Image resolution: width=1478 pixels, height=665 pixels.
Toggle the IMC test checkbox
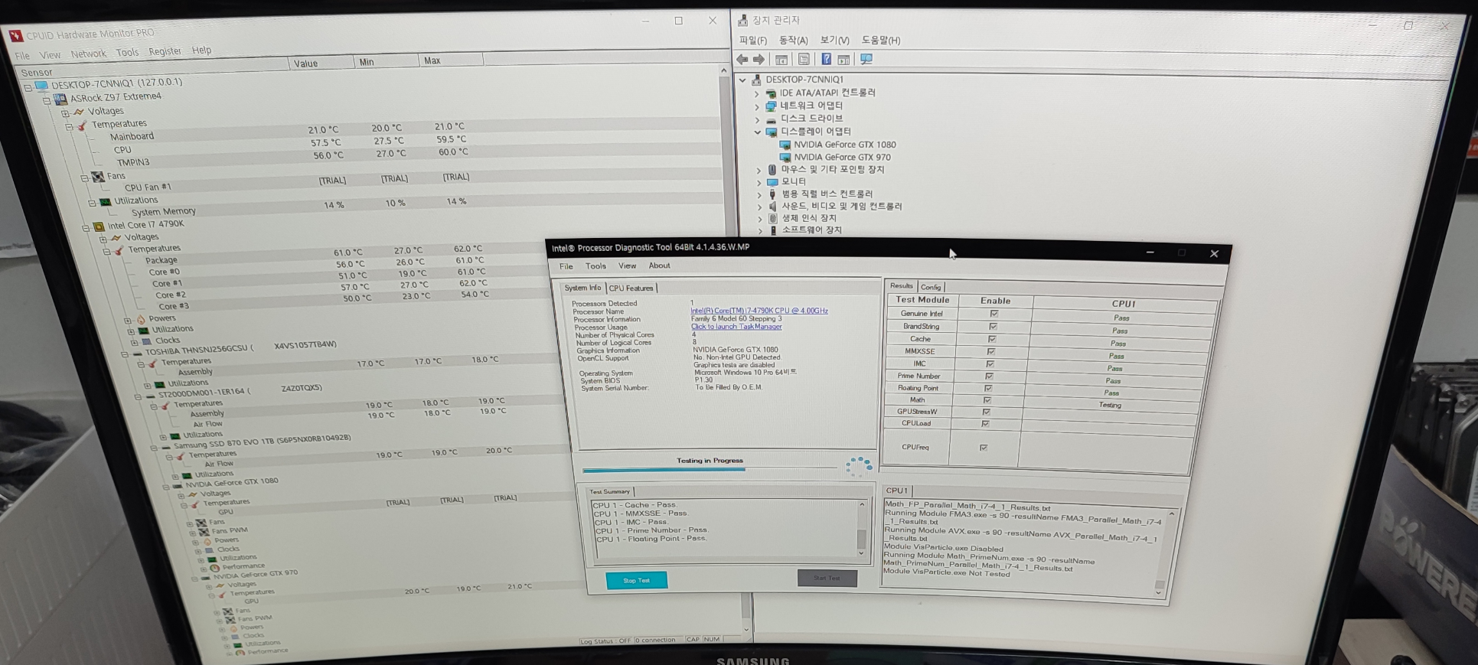point(990,364)
